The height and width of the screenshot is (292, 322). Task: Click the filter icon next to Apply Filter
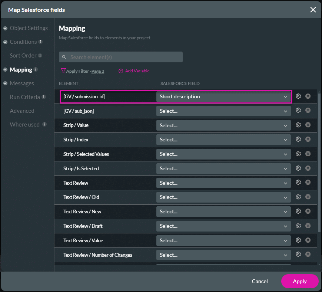pos(63,71)
